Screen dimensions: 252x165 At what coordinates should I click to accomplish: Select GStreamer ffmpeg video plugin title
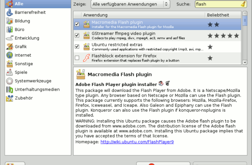[x=123, y=33]
